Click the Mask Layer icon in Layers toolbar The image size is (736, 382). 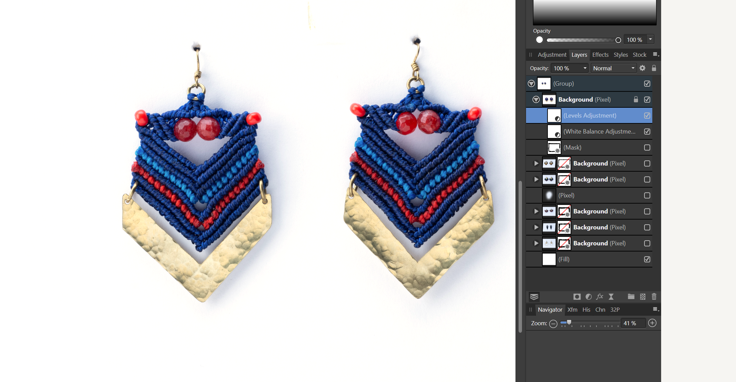[577, 297]
